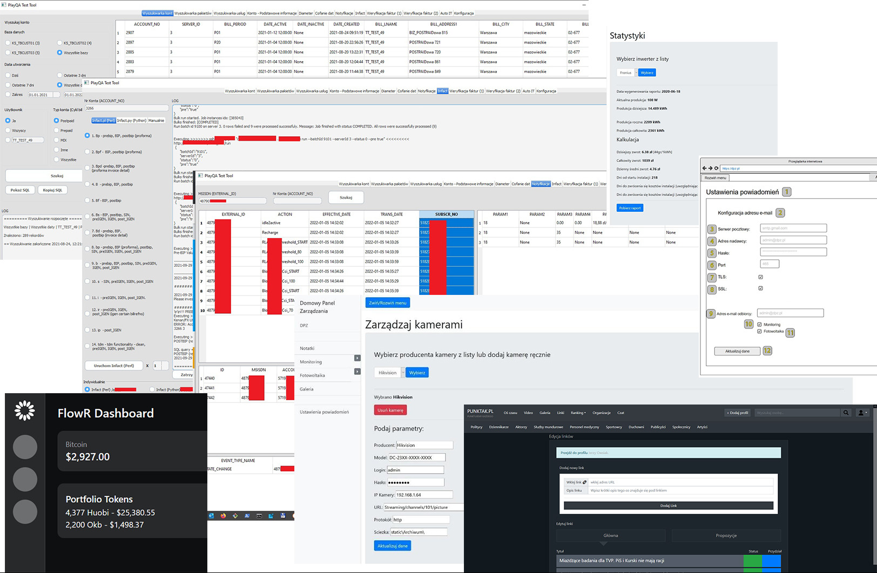Image resolution: width=877 pixels, height=573 pixels.
Task: Open Outlook from the taskbar
Action: (x=211, y=516)
